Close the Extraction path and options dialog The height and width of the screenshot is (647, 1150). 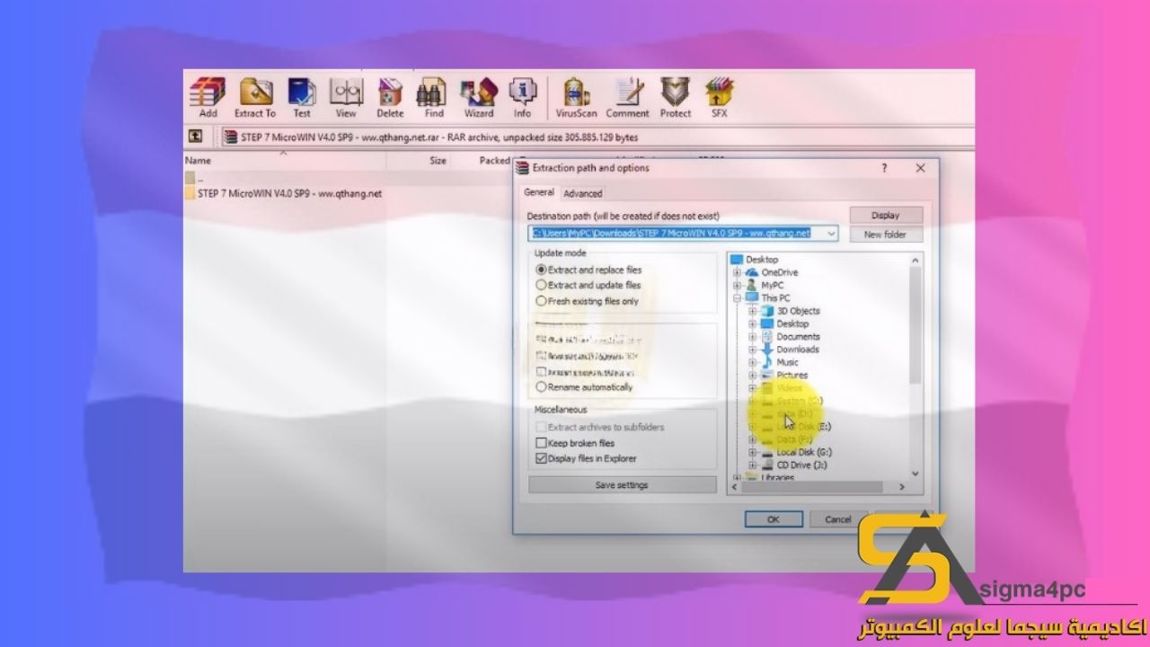pyautogui.click(x=920, y=168)
